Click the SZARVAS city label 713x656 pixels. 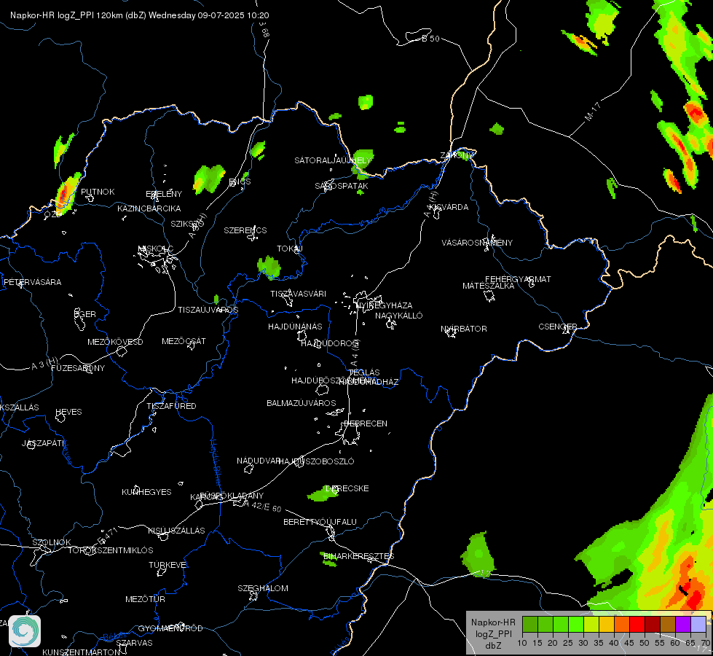[134, 643]
